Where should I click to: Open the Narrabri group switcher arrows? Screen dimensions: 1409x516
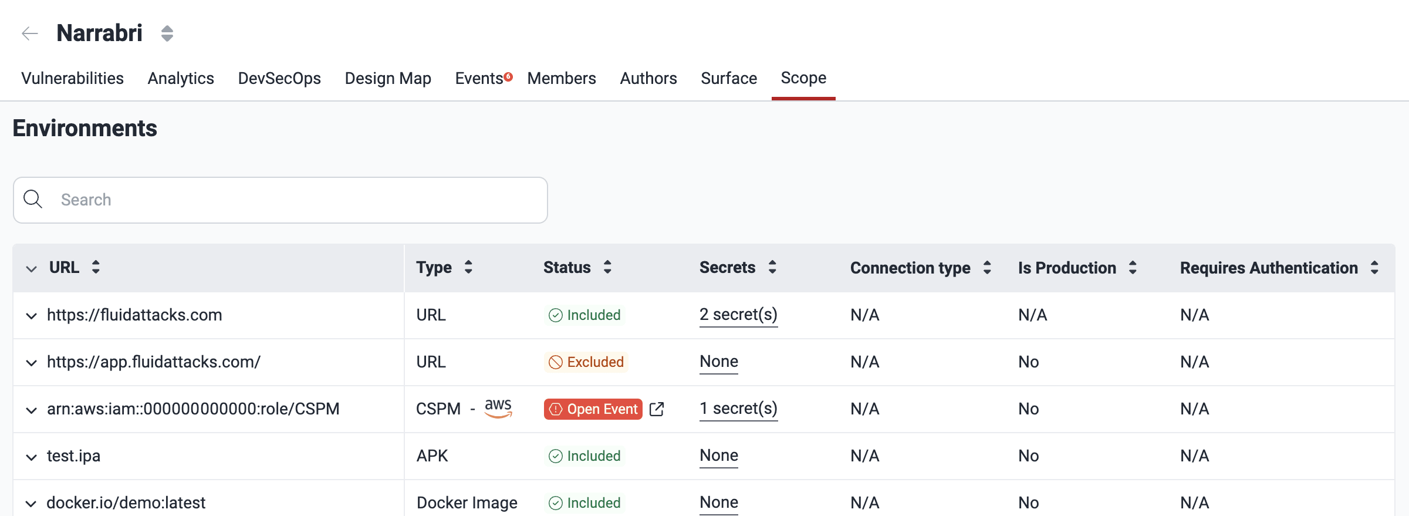[167, 33]
